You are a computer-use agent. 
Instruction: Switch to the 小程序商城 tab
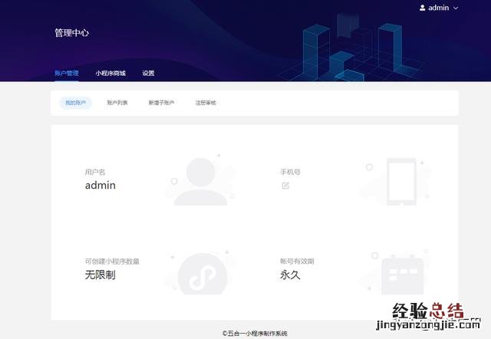110,73
